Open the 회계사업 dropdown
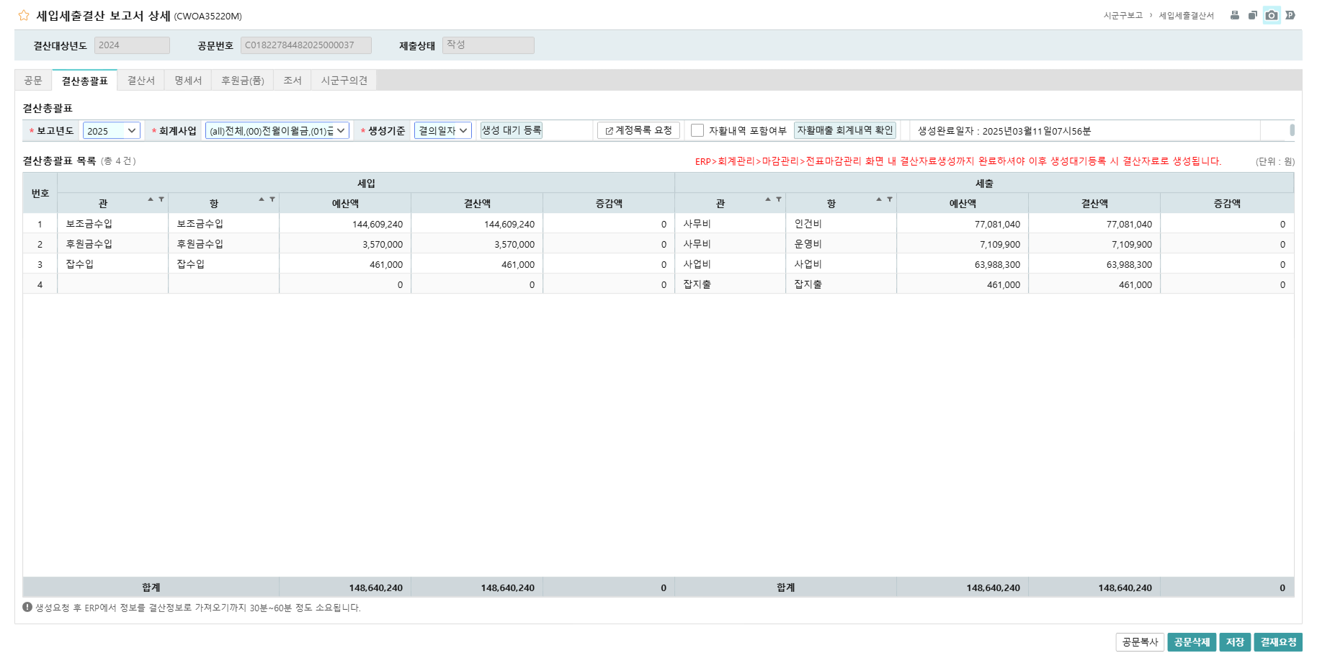The image size is (1317, 666). coord(277,130)
